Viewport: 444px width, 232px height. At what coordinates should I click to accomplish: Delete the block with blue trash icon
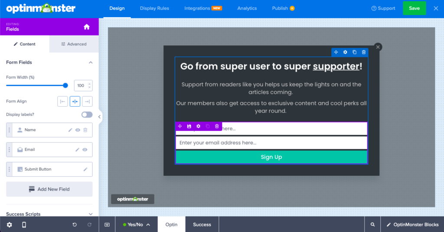coord(364,52)
